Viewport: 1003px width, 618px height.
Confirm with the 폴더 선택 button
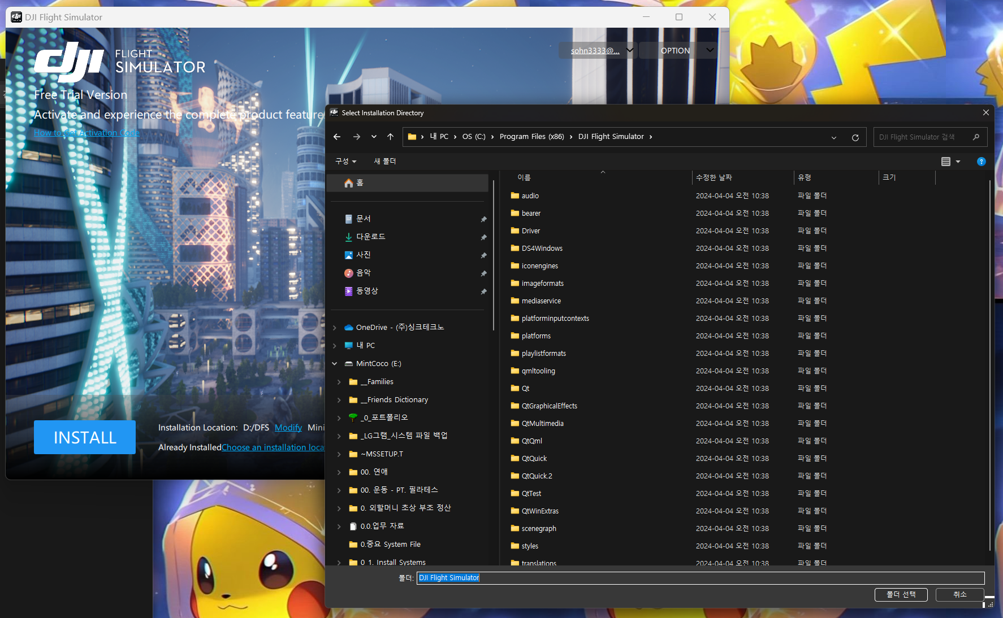pos(901,594)
